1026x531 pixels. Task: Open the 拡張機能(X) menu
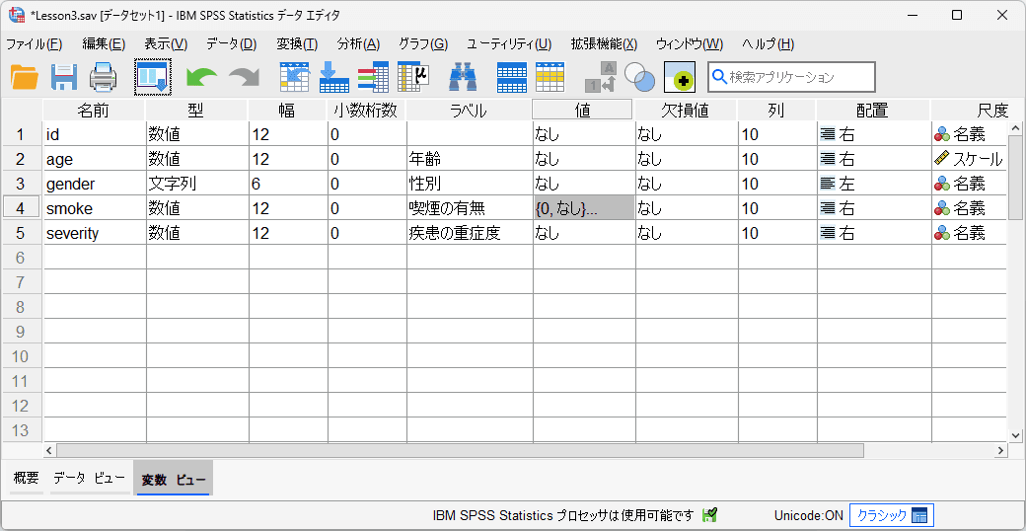[x=604, y=44]
